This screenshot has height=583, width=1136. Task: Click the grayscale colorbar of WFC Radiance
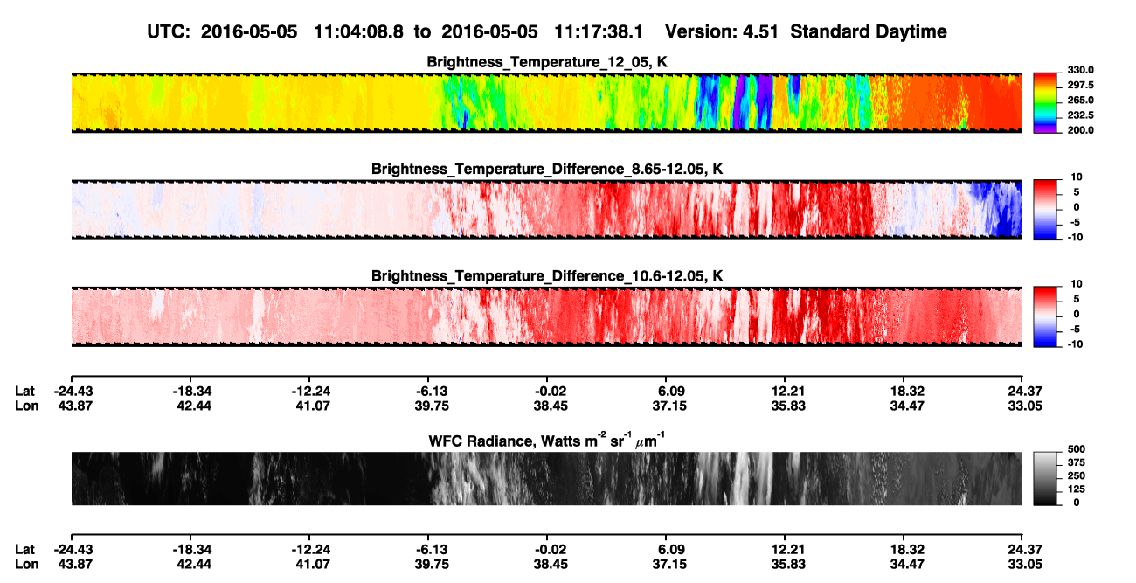point(1044,479)
